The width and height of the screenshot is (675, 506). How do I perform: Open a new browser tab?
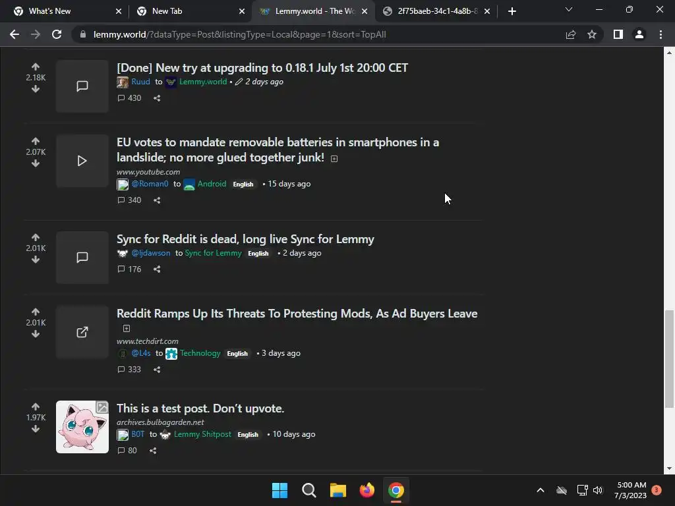512,11
